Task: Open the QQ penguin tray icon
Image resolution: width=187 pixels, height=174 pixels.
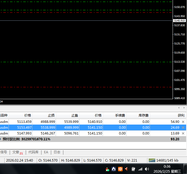Action: point(108,169)
